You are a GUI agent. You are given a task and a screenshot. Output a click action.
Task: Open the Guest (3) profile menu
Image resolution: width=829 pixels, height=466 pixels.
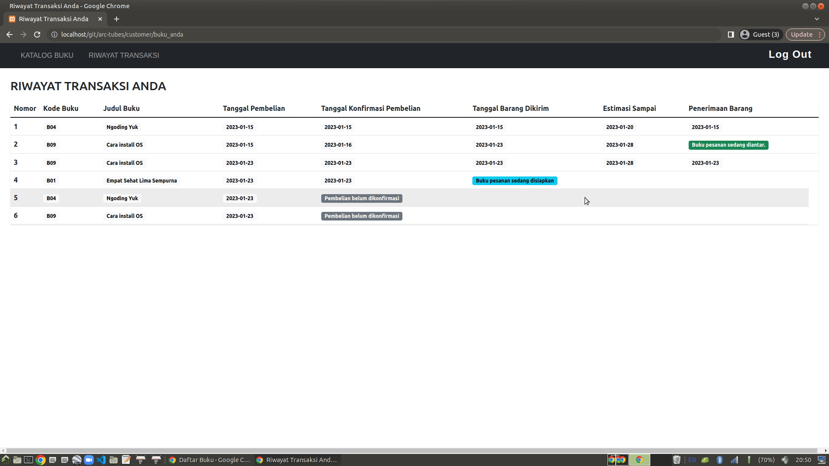[760, 35]
